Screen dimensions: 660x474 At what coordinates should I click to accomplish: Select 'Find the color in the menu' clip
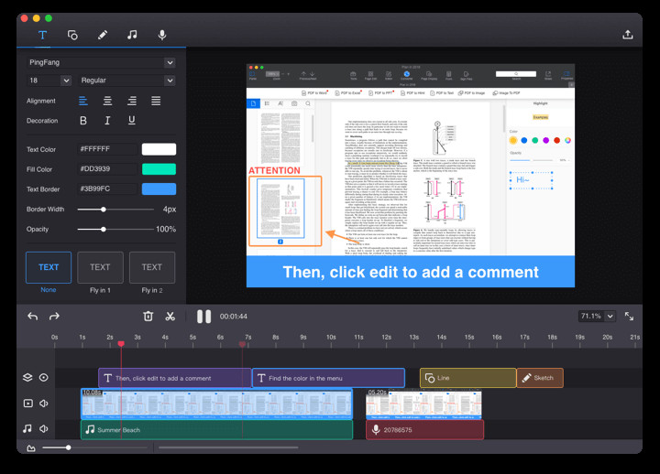click(328, 378)
